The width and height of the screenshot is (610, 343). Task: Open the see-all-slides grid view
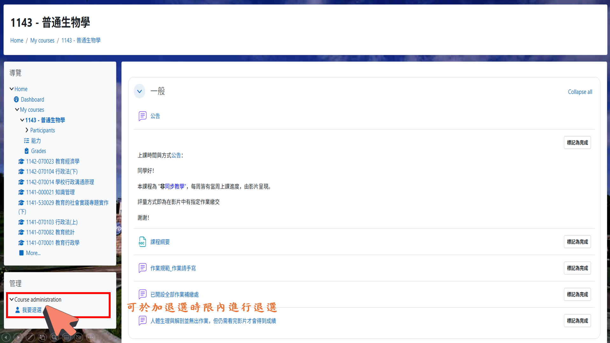point(42,337)
